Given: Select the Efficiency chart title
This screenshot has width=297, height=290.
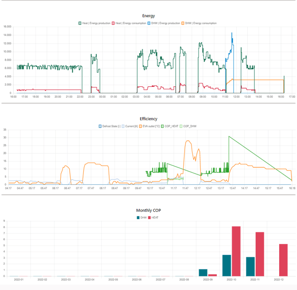Looking at the screenshot, I should (148, 118).
